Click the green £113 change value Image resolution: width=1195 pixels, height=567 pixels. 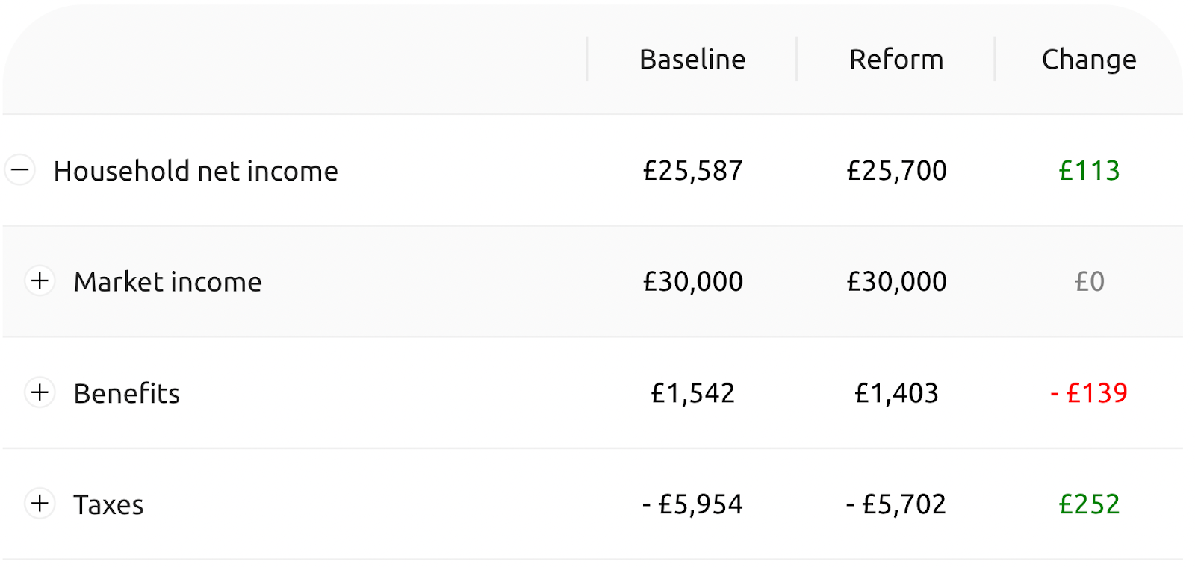click(1090, 171)
